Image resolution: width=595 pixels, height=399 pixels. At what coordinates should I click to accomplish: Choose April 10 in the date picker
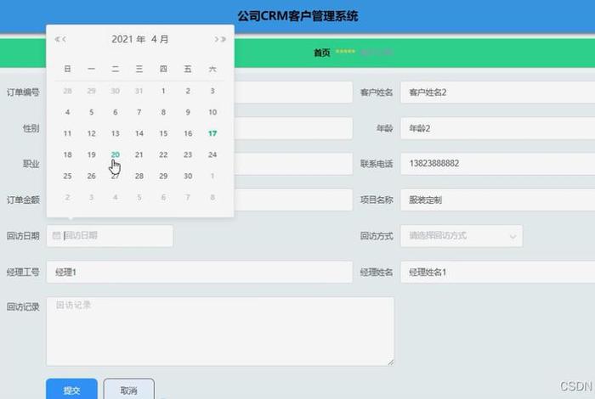(x=212, y=112)
